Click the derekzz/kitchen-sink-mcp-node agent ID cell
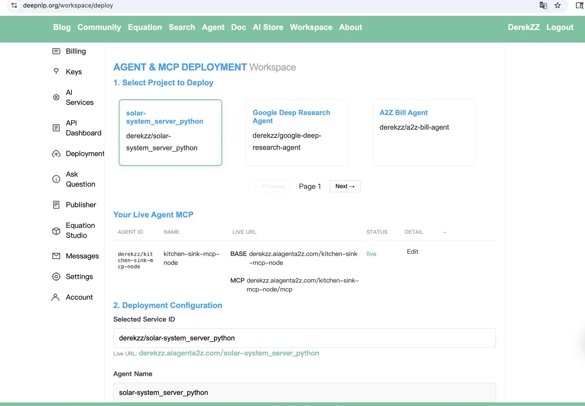585x406 pixels. [135, 260]
